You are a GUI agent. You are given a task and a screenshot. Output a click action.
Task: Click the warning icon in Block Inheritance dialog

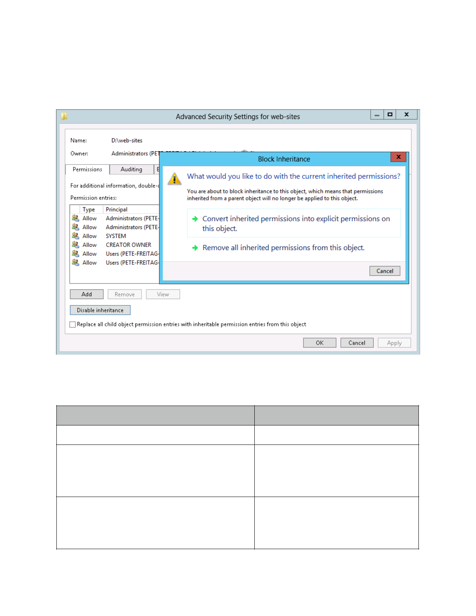click(x=175, y=179)
